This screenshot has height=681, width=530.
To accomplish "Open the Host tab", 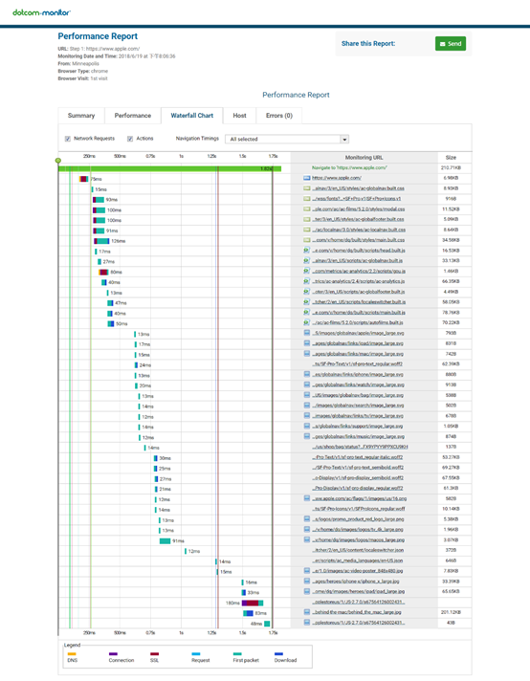I will click(x=239, y=116).
